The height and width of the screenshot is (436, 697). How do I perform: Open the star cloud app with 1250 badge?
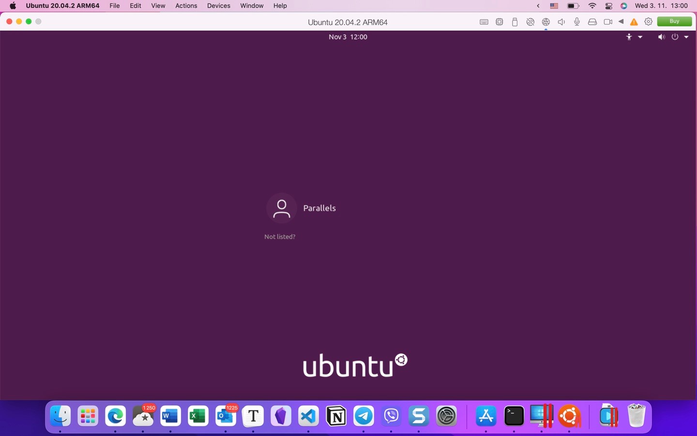coord(143,416)
